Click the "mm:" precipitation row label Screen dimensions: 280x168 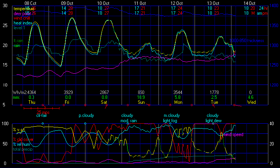[16, 98]
